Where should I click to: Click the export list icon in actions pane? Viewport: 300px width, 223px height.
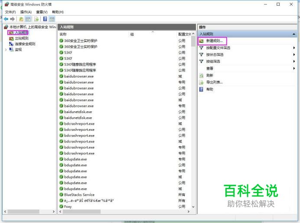click(201, 83)
